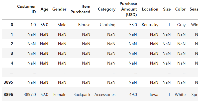Click row index 0
This screenshot has height=101, width=198.
coord(12,25)
